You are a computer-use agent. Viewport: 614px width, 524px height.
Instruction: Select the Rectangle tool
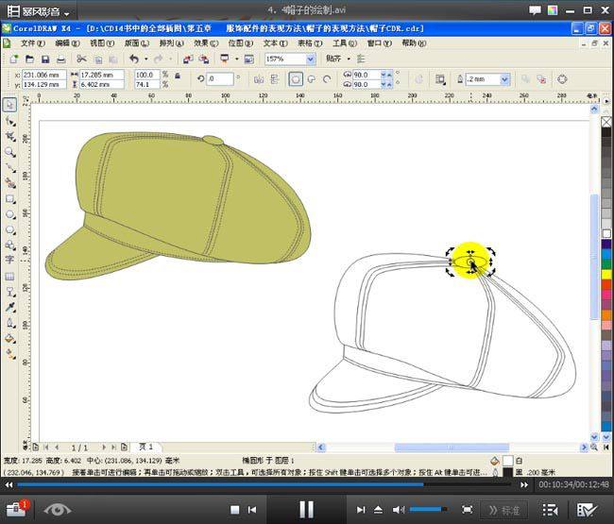pyautogui.click(x=9, y=198)
